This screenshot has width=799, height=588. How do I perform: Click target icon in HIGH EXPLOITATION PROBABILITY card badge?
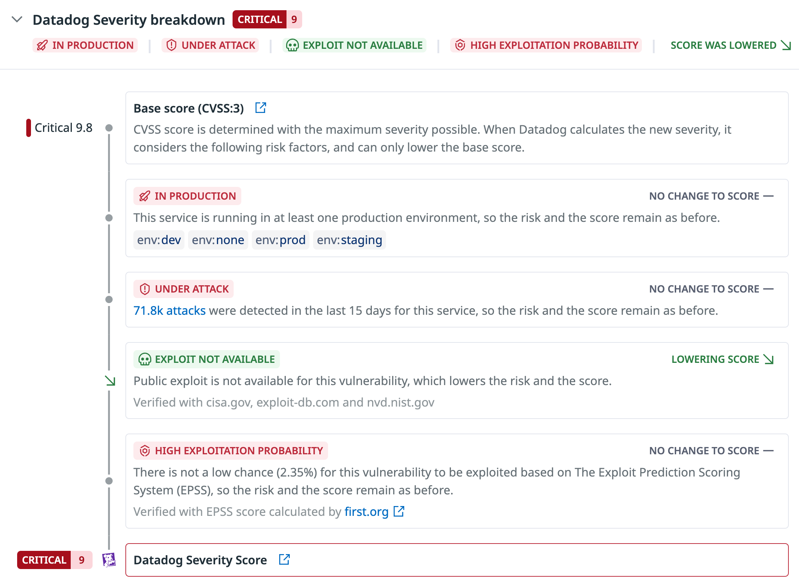[145, 451]
